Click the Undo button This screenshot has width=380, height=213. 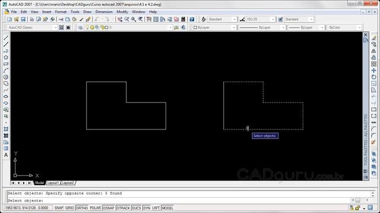click(x=97, y=20)
